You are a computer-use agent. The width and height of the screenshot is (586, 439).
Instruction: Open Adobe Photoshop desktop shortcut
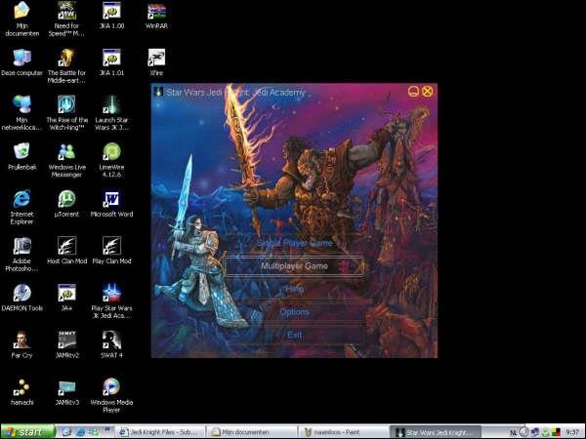[x=21, y=246]
